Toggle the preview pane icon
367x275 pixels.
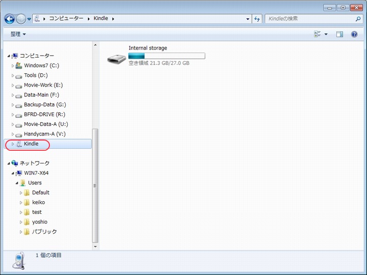click(x=340, y=34)
